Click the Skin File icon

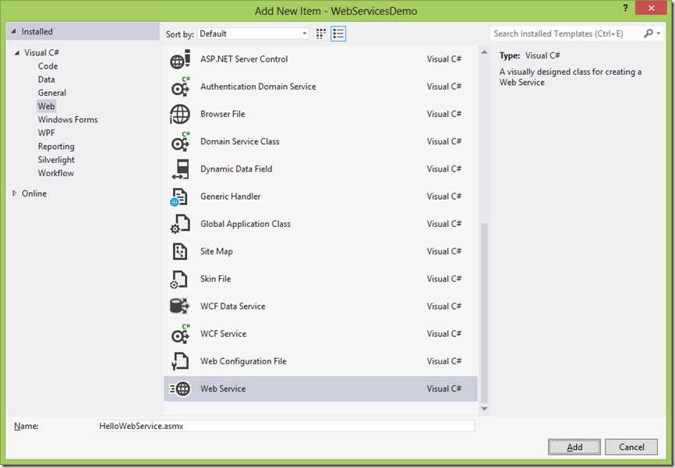tap(179, 279)
